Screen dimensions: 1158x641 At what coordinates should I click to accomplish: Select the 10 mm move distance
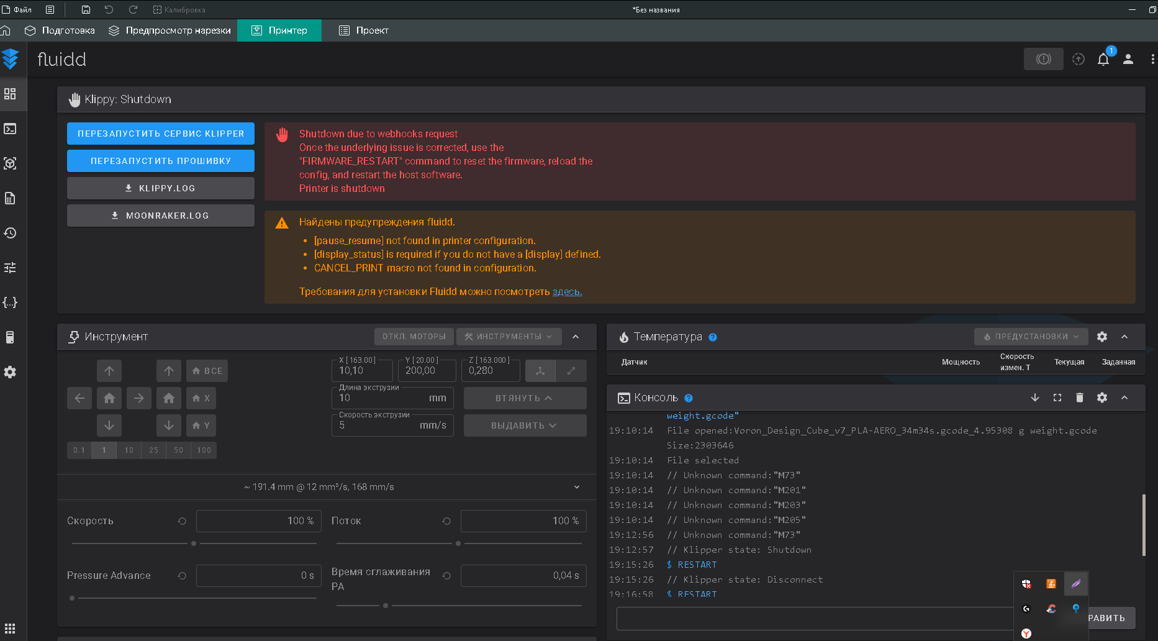click(129, 450)
